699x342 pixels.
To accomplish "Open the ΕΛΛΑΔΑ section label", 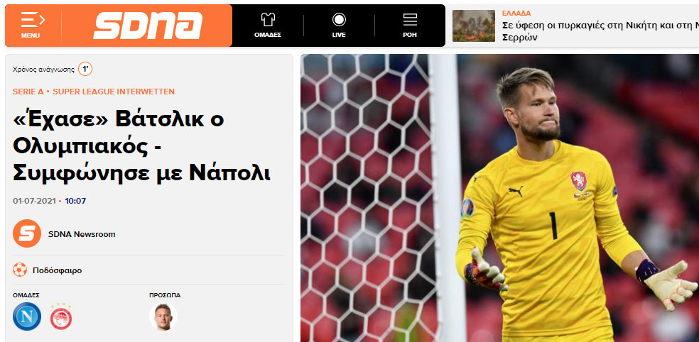I will point(516,13).
